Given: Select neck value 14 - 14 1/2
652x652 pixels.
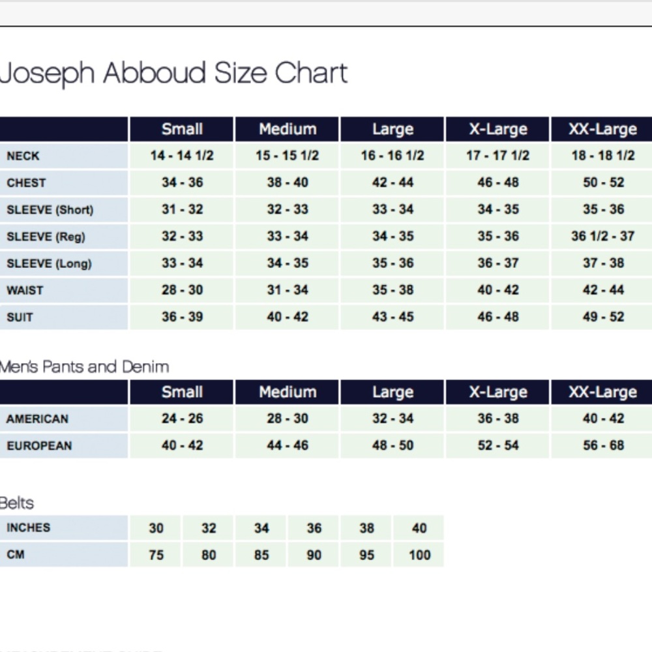Looking at the screenshot, I should pyautogui.click(x=182, y=156).
